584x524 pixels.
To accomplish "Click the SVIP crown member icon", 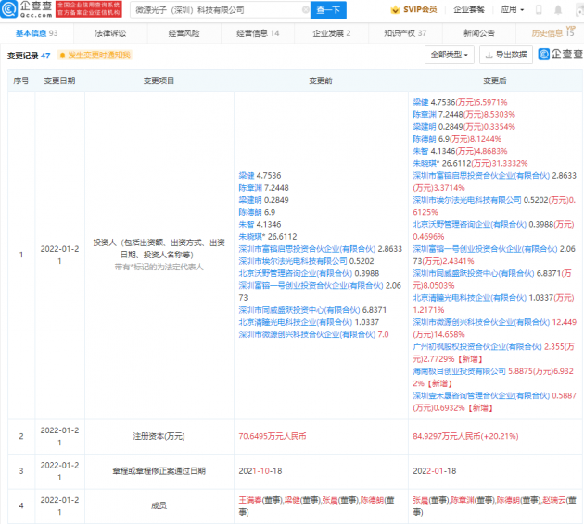I will pos(395,10).
